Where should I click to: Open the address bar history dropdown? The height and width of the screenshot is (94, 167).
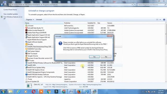pyautogui.click(x=132, y=5)
